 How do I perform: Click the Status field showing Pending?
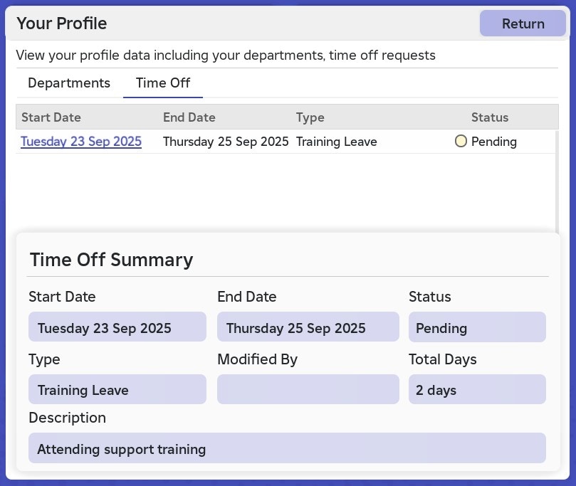pos(477,327)
